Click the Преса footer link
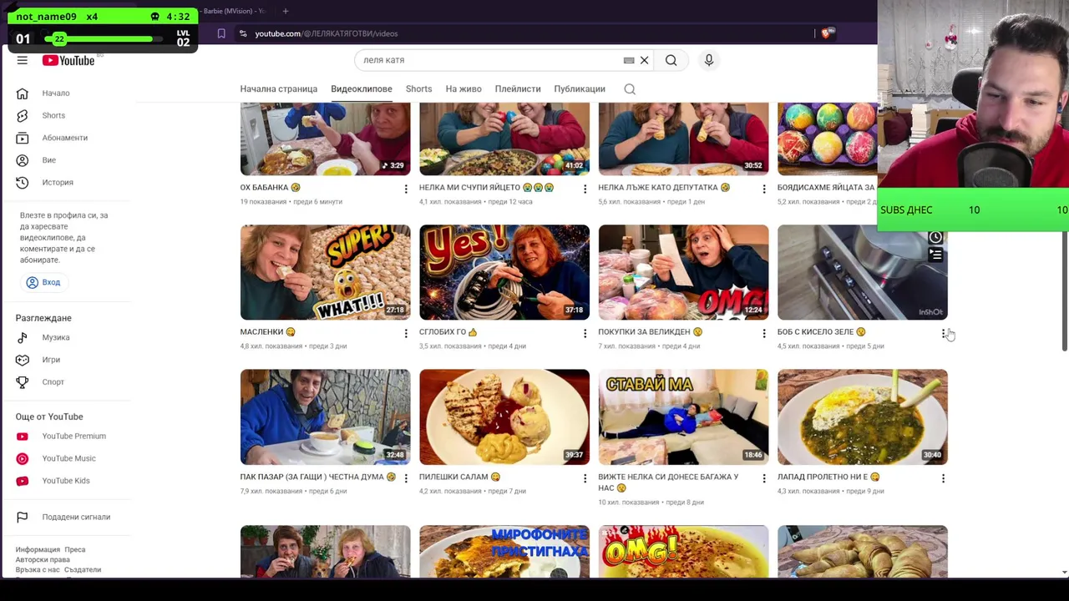The image size is (1069, 601). point(75,550)
